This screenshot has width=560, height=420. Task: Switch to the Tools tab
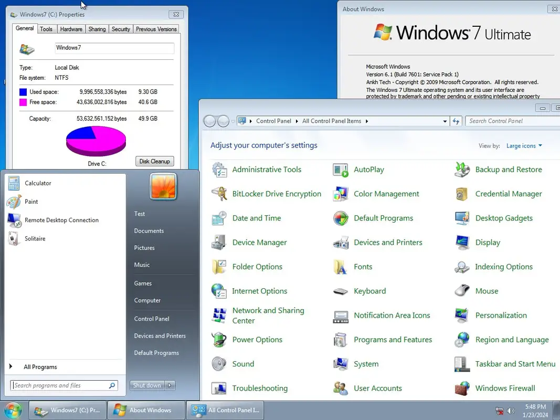(46, 29)
